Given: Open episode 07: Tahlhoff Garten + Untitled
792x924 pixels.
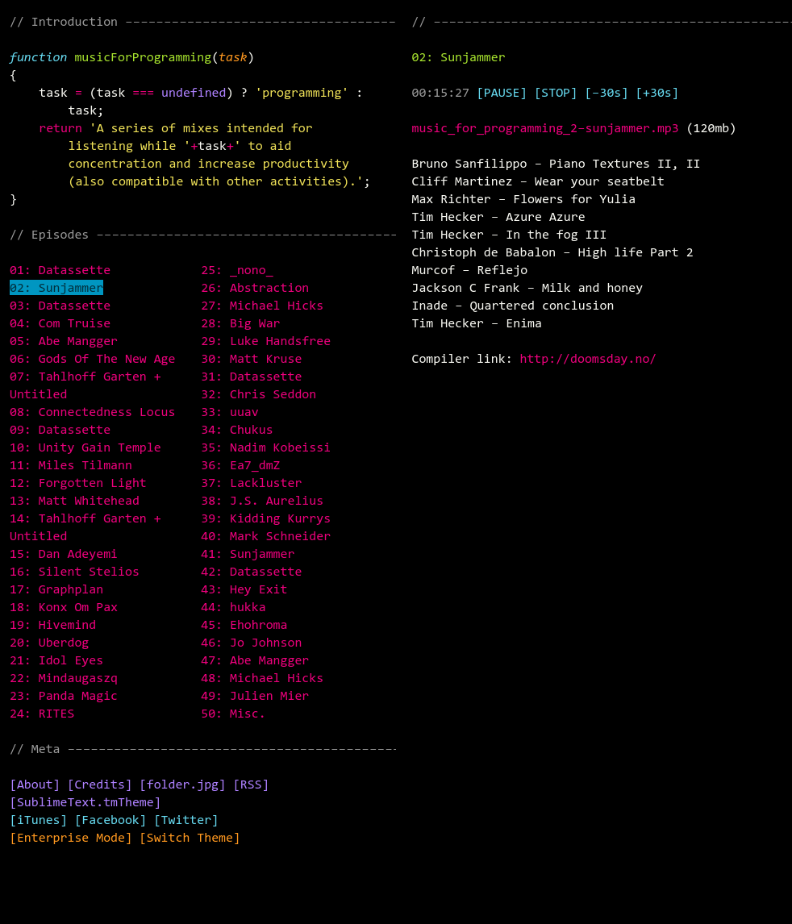Looking at the screenshot, I should [x=85, y=385].
